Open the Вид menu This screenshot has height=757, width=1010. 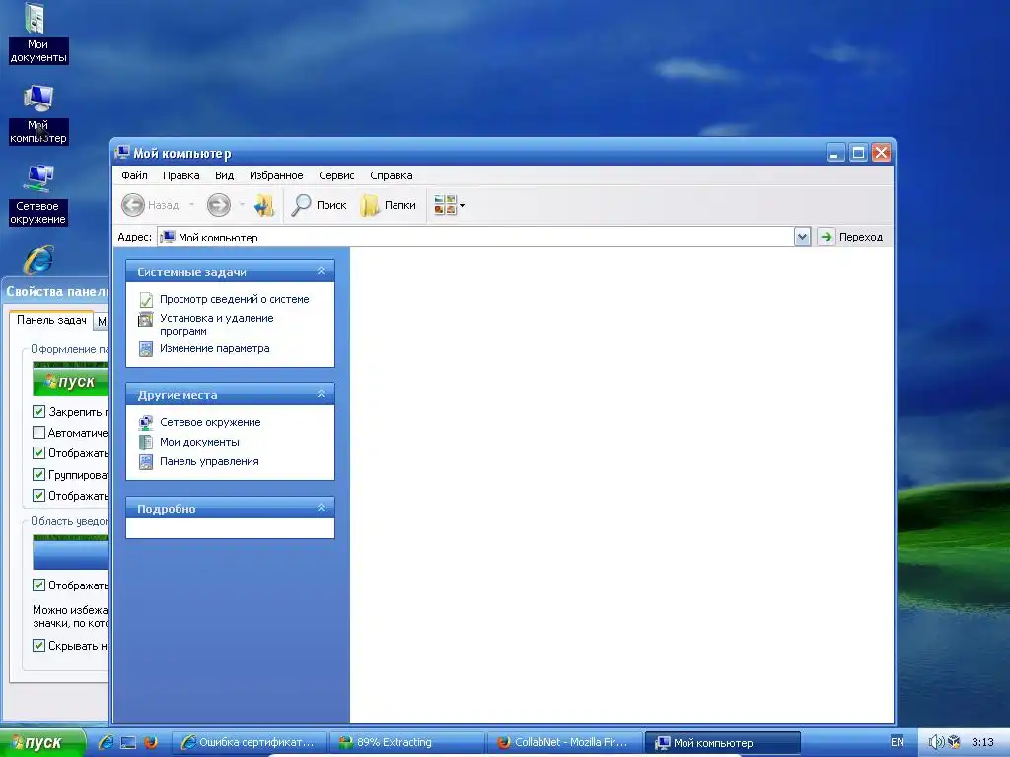[224, 175]
